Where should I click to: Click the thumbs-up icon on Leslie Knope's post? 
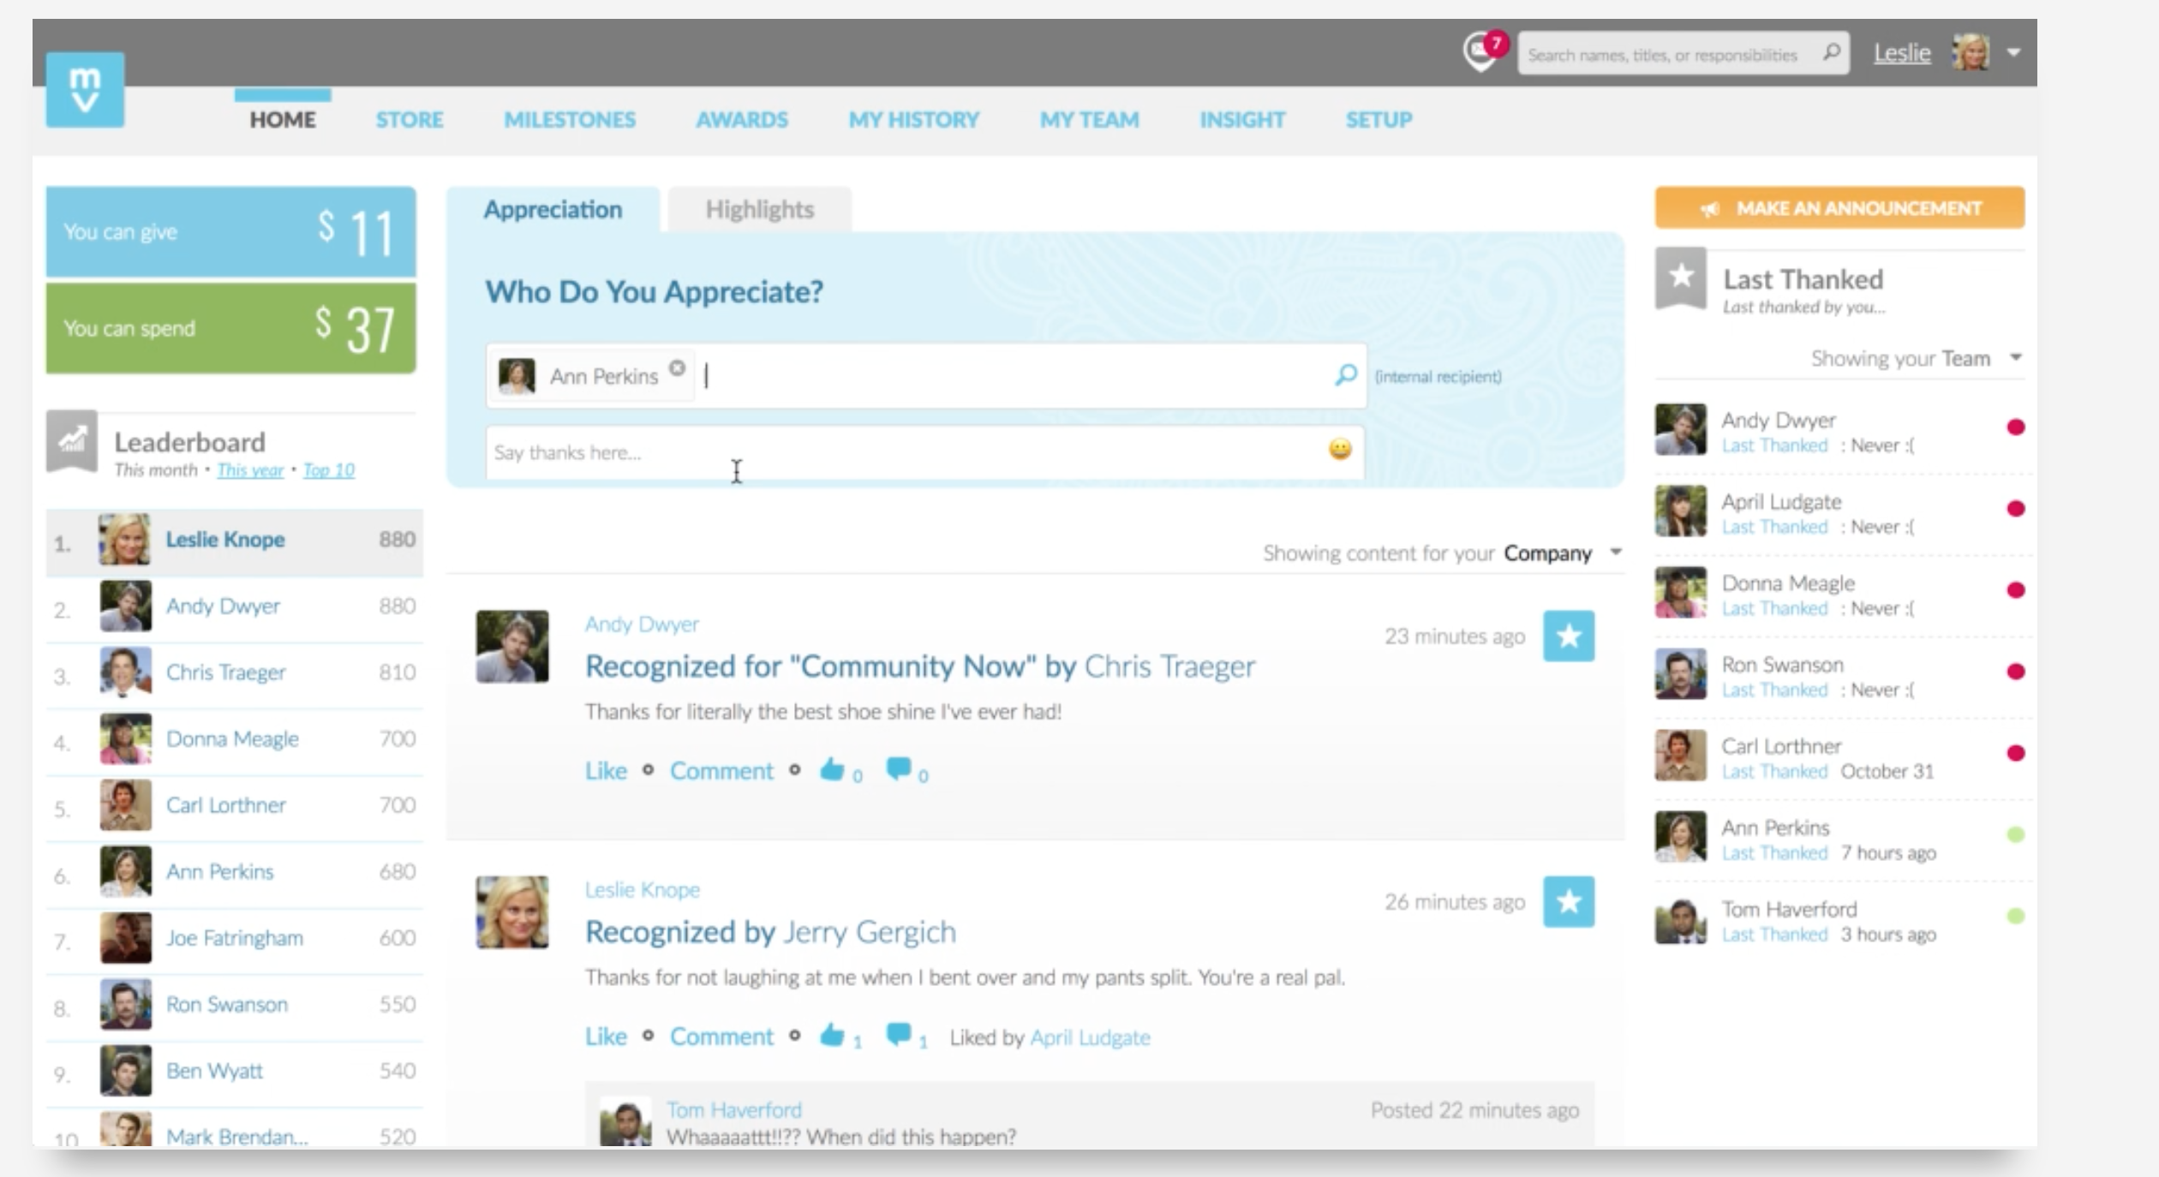coord(832,1036)
